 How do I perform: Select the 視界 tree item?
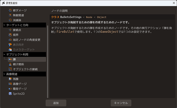(27, 35)
